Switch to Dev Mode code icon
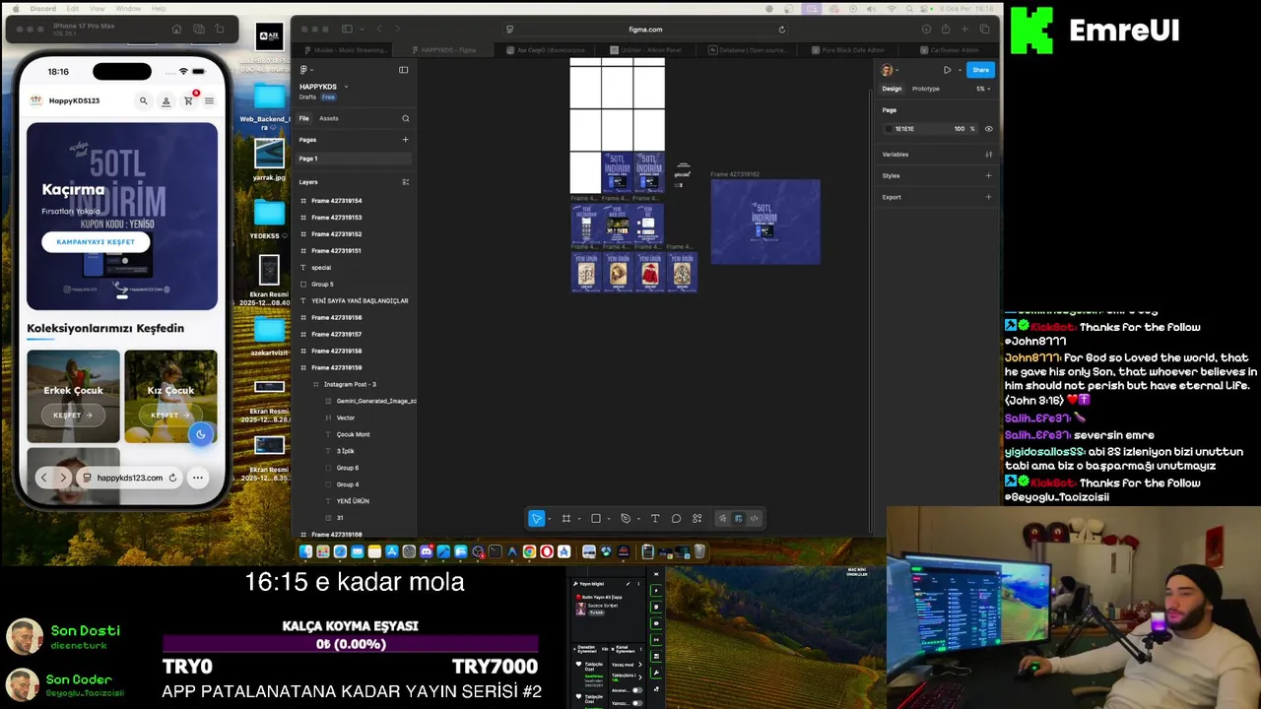This screenshot has height=709, width=1261. 754,518
